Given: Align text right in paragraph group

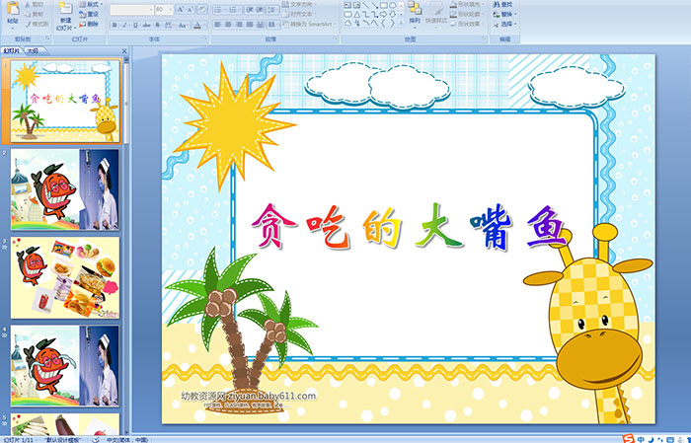Looking at the screenshot, I should (239, 25).
